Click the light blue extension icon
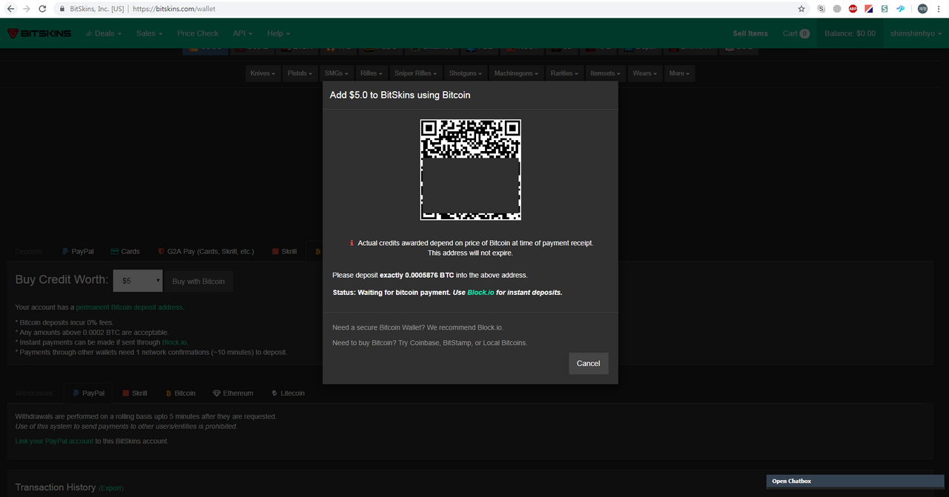The height and width of the screenshot is (497, 949). coord(901,9)
